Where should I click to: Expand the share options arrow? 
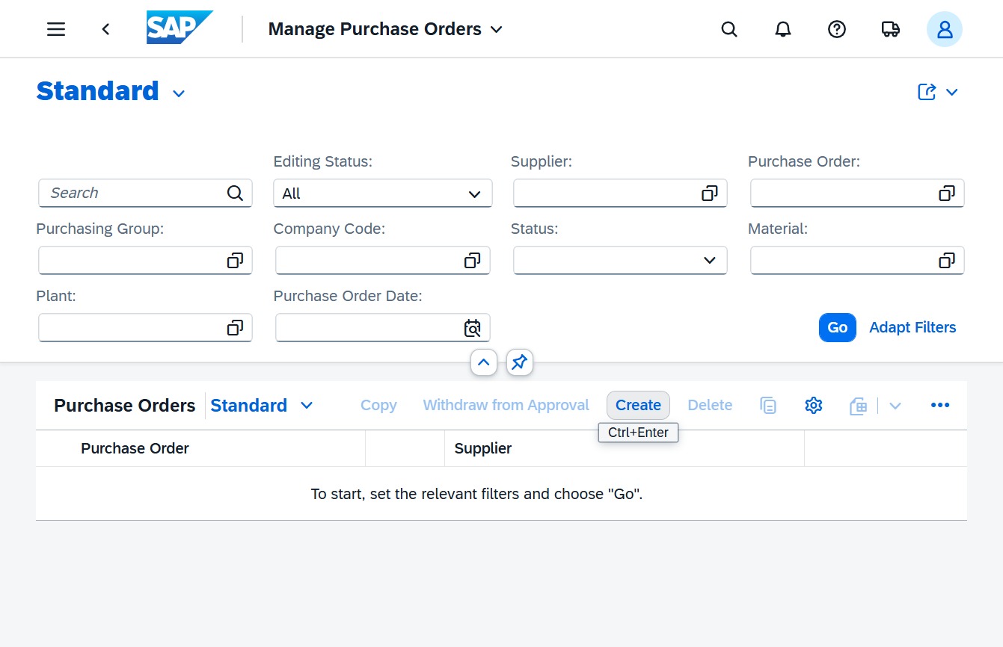point(951,92)
